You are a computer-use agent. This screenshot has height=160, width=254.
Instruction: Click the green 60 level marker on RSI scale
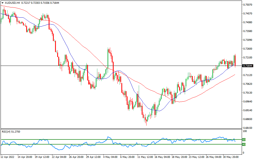point(243,139)
